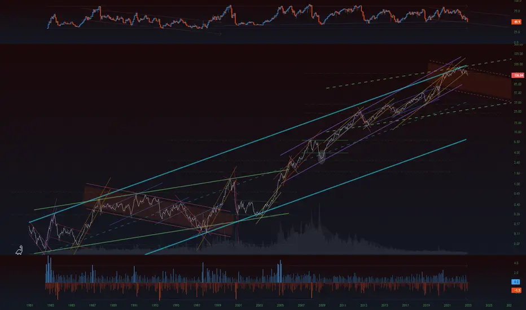Click the 1985 label on time axis
526x310 pixels.
72,305
